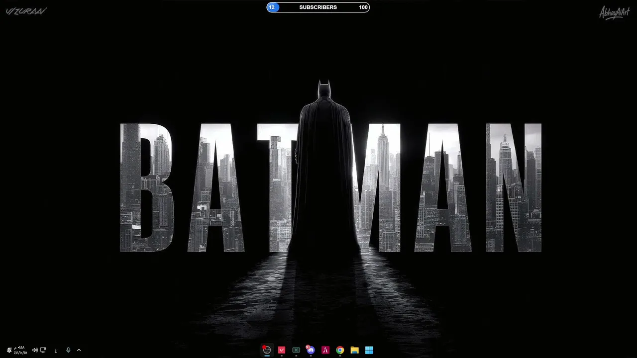Open OBS Studio from the taskbar
The height and width of the screenshot is (358, 637).
(x=267, y=350)
